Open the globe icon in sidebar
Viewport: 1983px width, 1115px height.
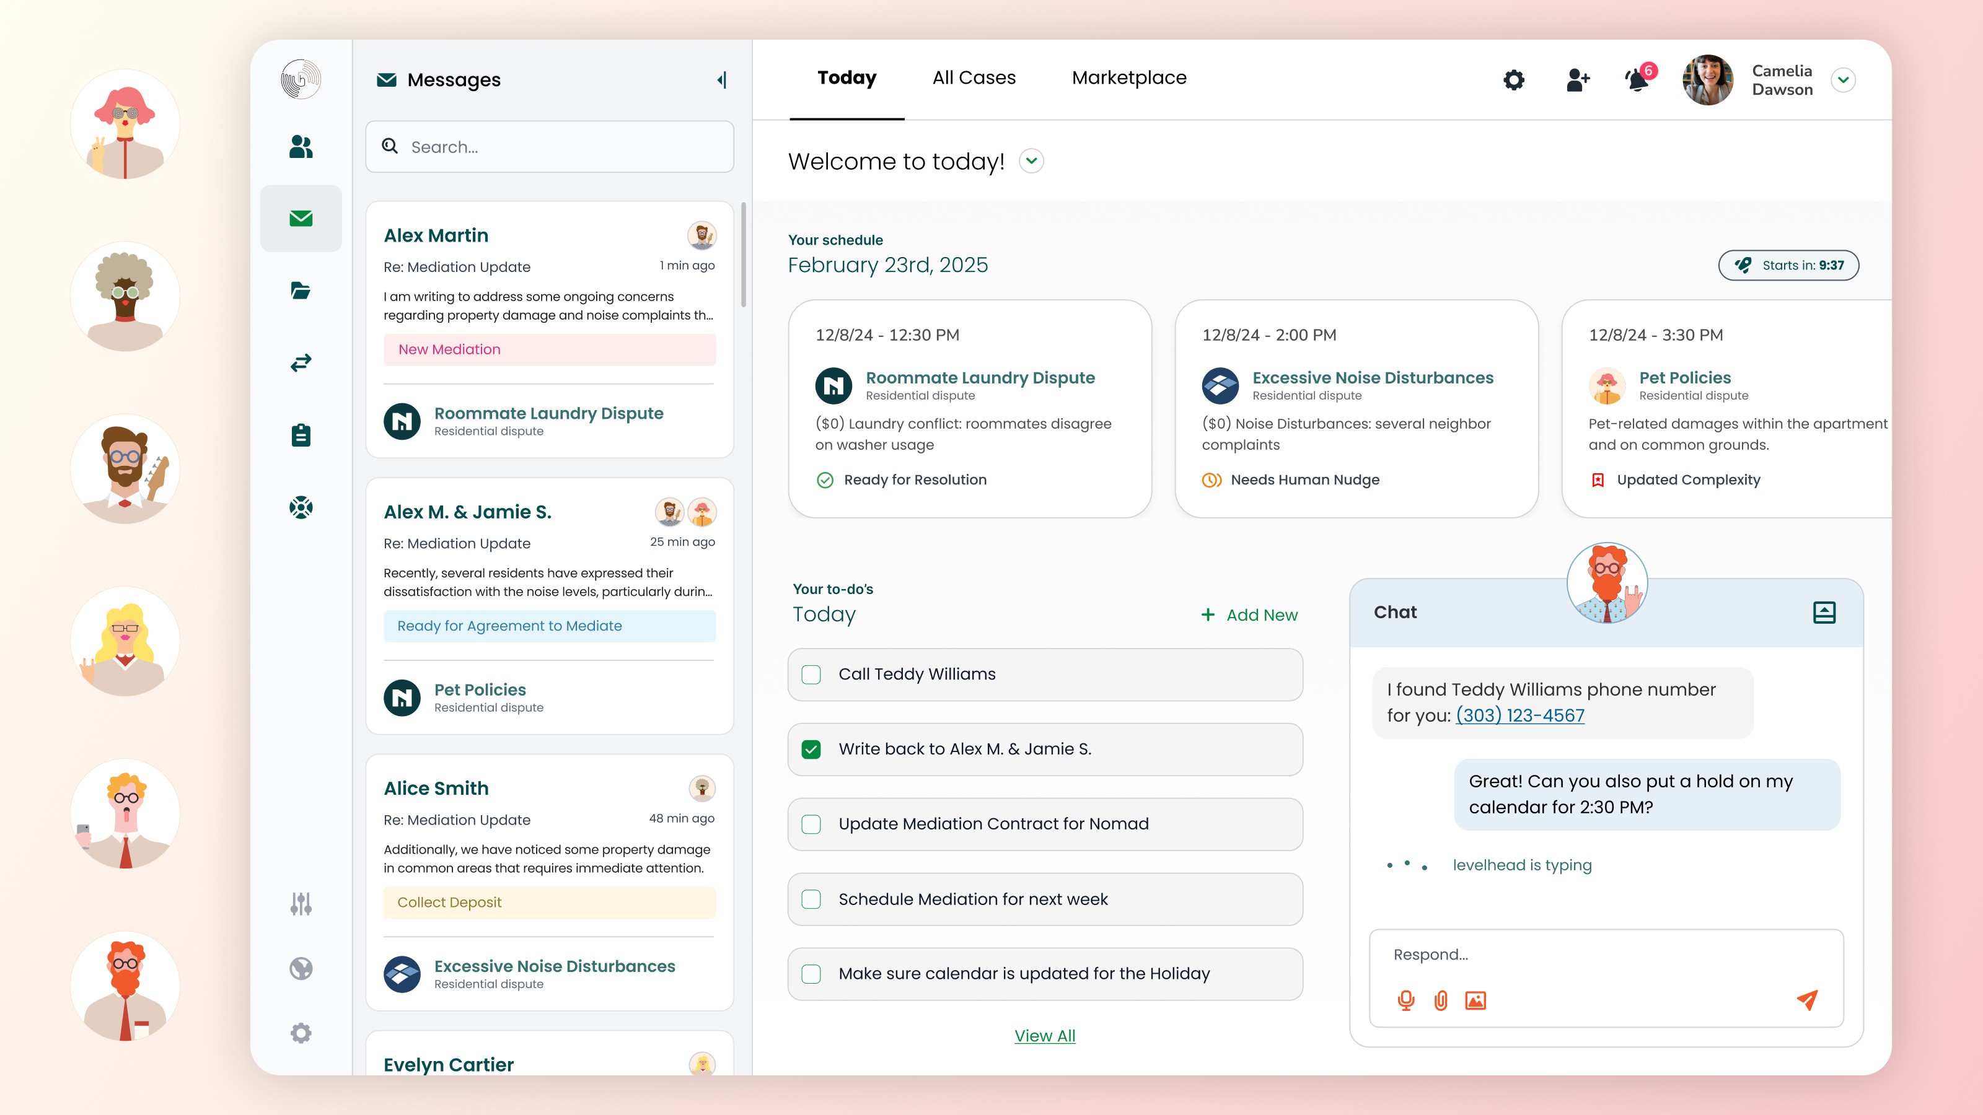pos(301,968)
